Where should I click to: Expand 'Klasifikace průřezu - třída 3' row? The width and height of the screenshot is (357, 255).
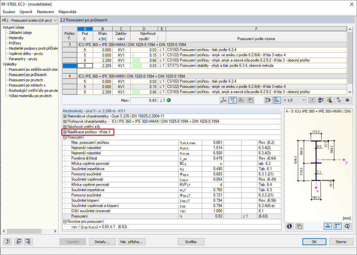point(65,132)
